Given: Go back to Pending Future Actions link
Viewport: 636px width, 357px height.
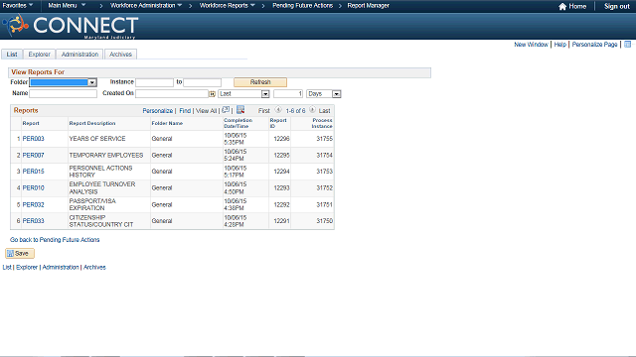Looking at the screenshot, I should (x=55, y=240).
